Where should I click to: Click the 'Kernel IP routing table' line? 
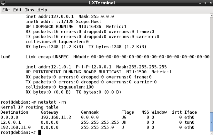[29, 107]
